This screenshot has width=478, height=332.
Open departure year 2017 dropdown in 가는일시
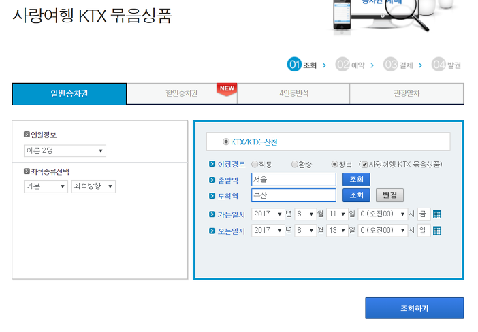pyautogui.click(x=268, y=214)
